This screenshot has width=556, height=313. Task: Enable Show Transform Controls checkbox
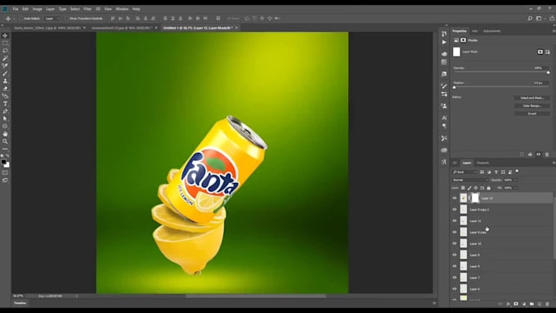66,19
